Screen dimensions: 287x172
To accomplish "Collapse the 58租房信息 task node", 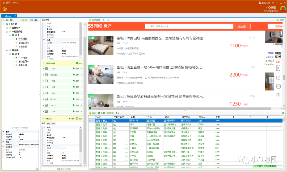I will point(7,32).
